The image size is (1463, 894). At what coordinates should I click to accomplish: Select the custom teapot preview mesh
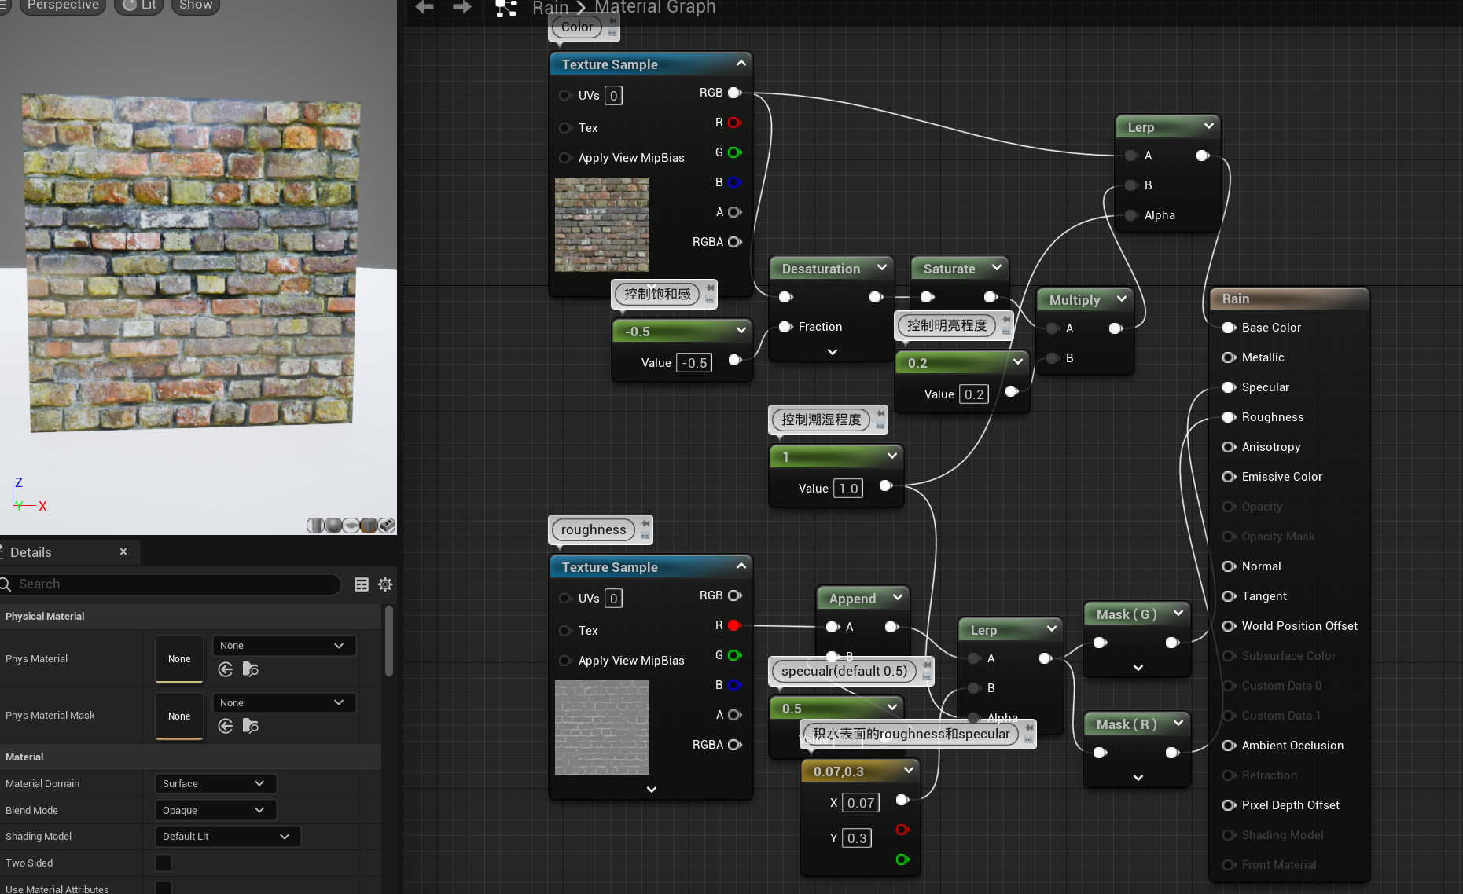[387, 525]
